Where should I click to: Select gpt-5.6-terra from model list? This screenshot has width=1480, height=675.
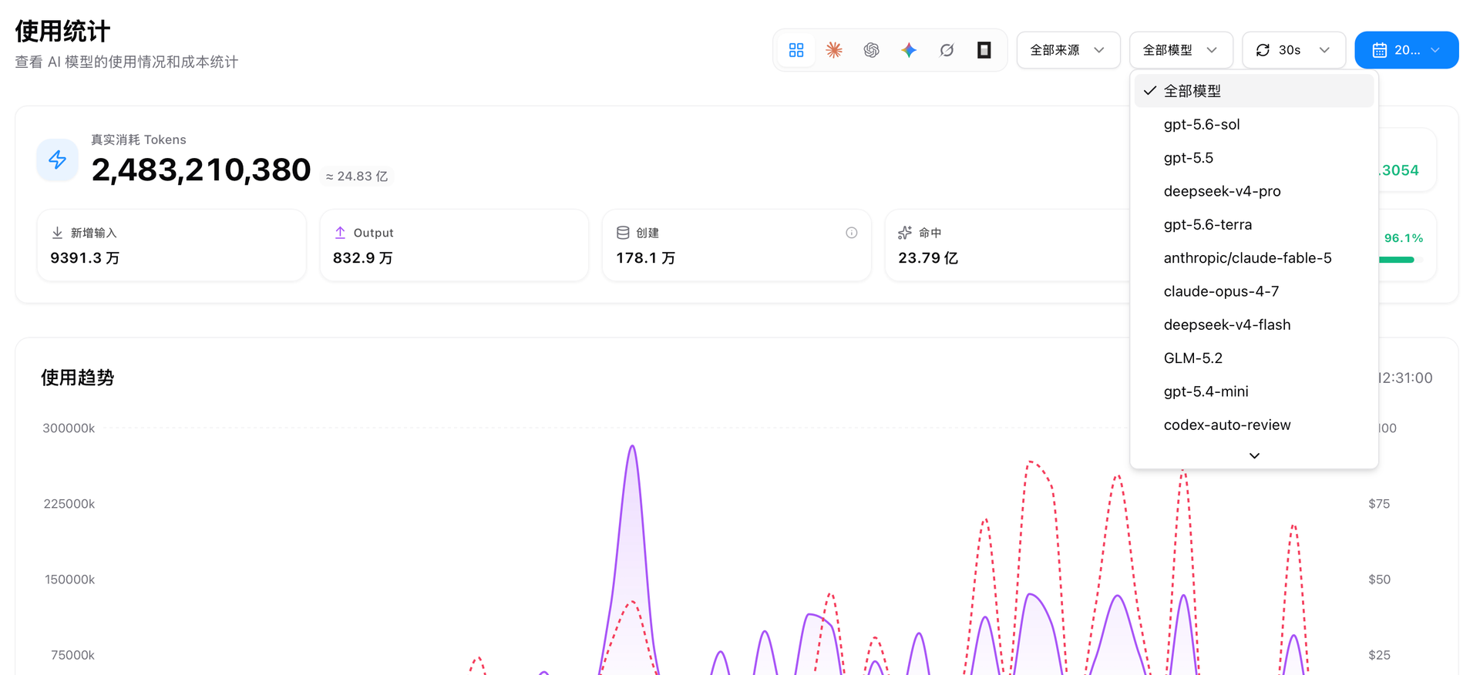(1254, 224)
